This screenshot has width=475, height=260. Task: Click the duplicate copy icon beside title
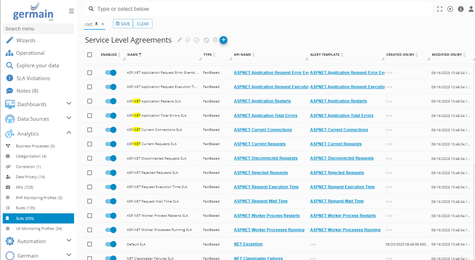point(188,40)
